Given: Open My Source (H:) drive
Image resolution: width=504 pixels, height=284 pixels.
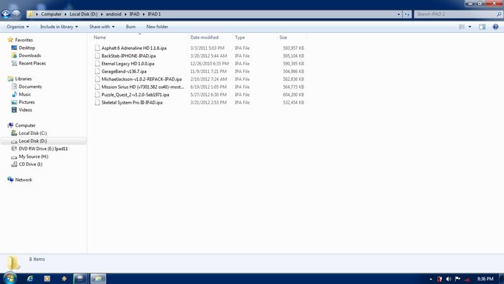Looking at the screenshot, I should (30, 156).
